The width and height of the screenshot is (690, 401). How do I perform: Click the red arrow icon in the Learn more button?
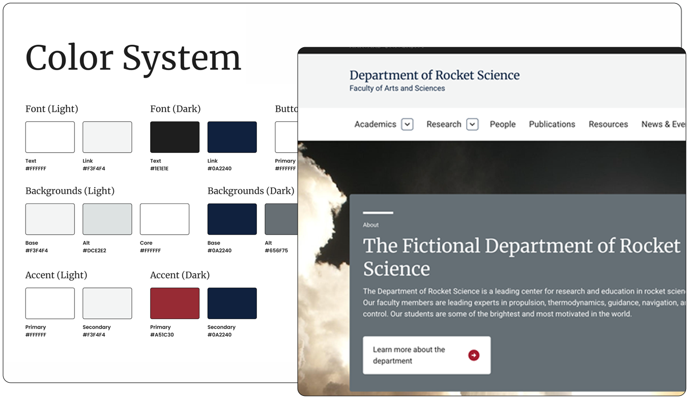coord(473,355)
